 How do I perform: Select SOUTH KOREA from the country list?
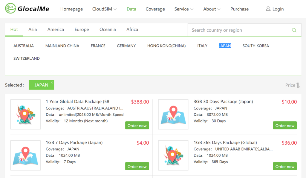point(256,46)
